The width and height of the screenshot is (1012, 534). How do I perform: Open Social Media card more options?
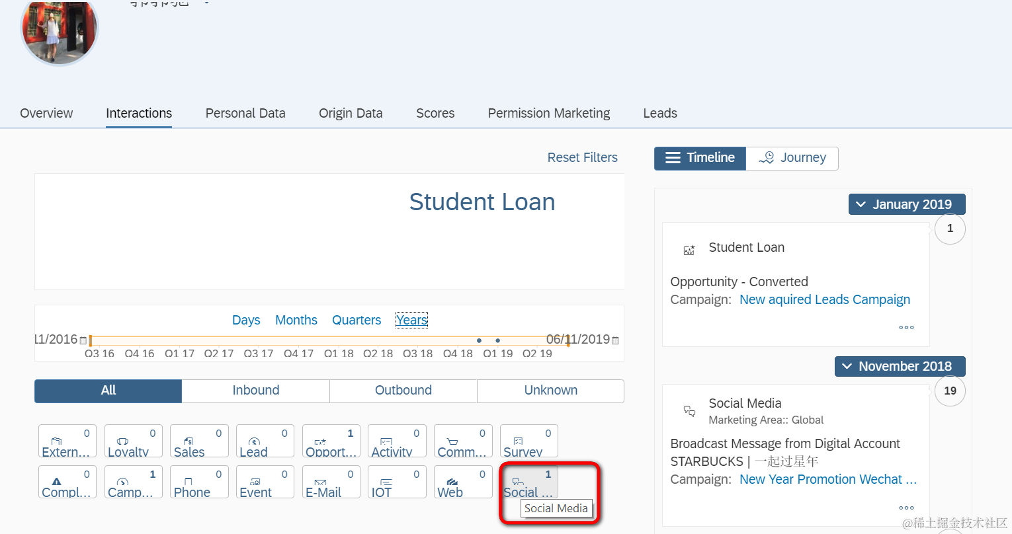tap(906, 508)
